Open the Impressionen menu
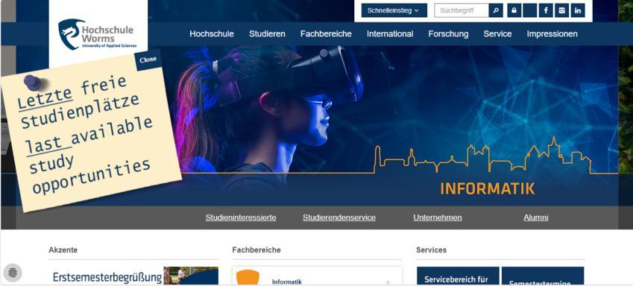 click(x=552, y=34)
